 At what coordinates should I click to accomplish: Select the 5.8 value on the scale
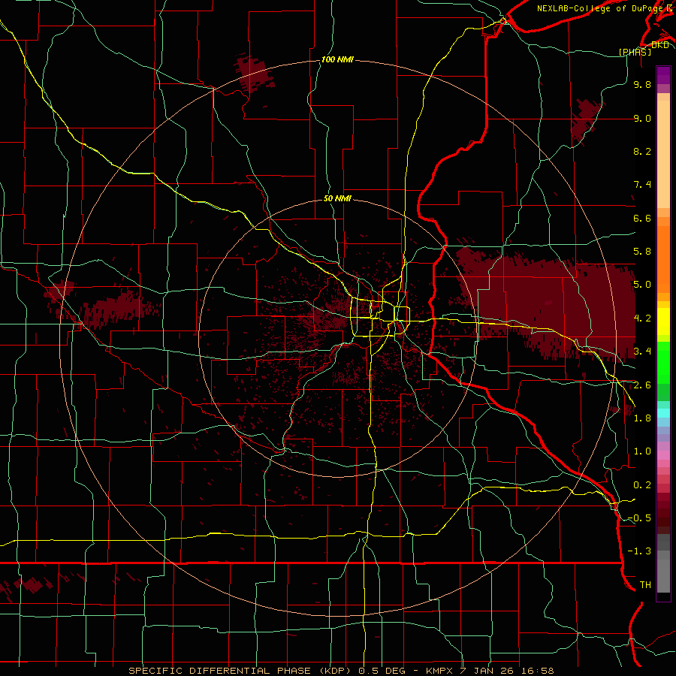642,252
